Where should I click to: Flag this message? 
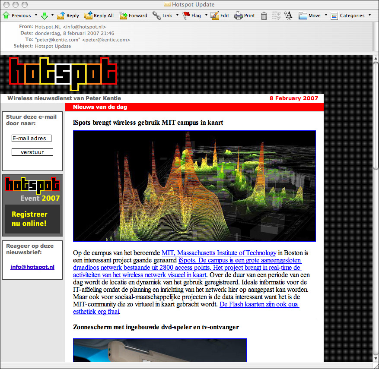pos(191,16)
